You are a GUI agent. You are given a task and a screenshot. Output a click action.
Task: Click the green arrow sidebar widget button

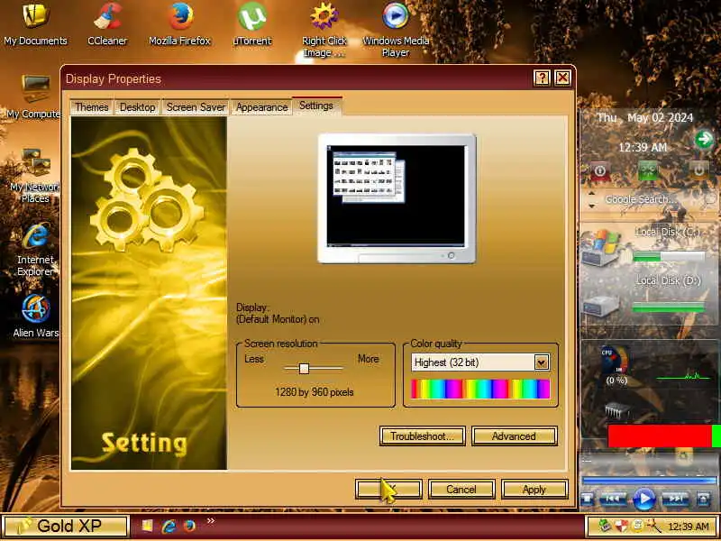[x=704, y=139]
